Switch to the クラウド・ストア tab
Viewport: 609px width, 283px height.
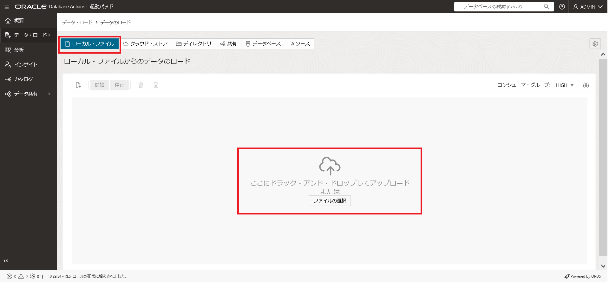click(145, 44)
